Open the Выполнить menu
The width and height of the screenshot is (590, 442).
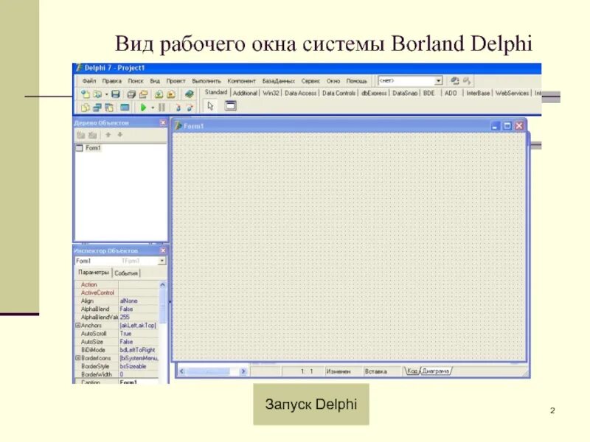pyautogui.click(x=206, y=81)
